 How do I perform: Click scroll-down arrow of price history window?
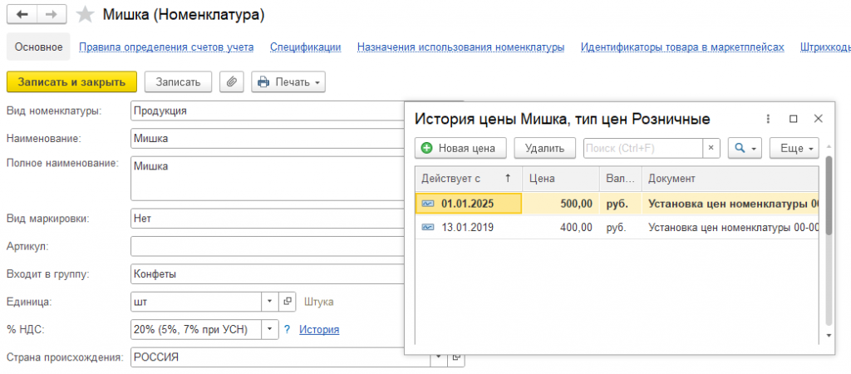(x=829, y=335)
